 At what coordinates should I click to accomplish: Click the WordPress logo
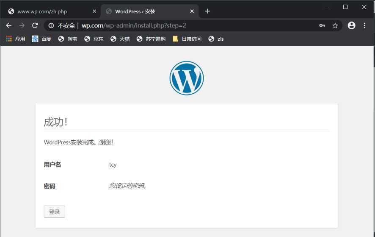click(x=187, y=78)
